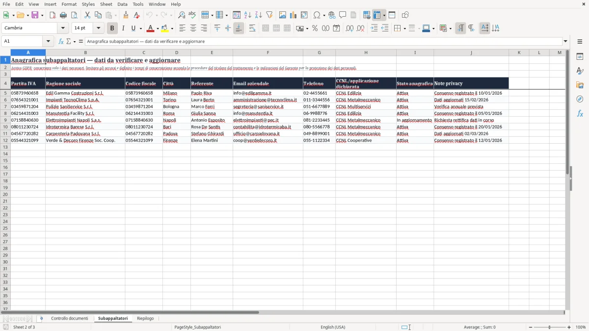Click zoom out minus button

pos(531,327)
